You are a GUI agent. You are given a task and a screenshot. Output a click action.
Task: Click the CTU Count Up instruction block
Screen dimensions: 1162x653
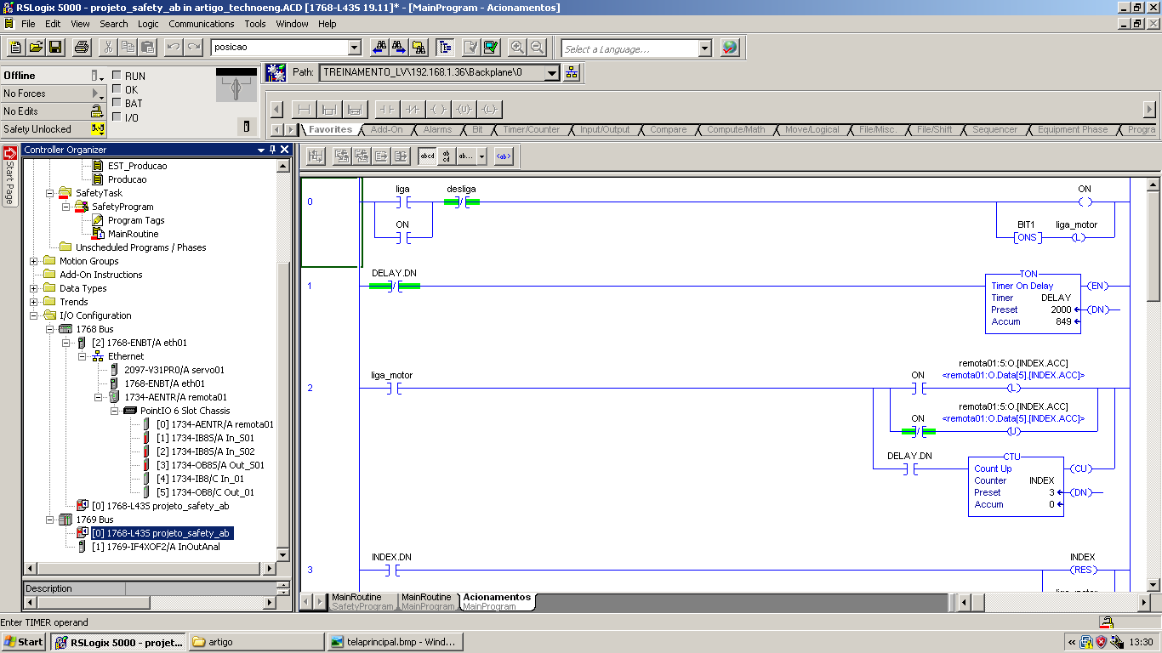pyautogui.click(x=1016, y=486)
